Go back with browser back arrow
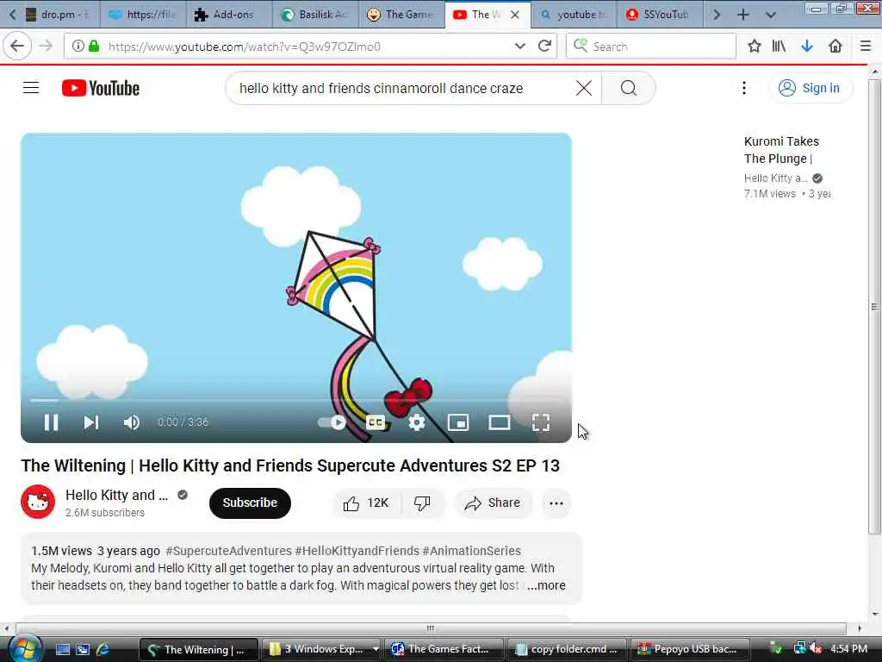This screenshot has width=882, height=662. coord(17,46)
